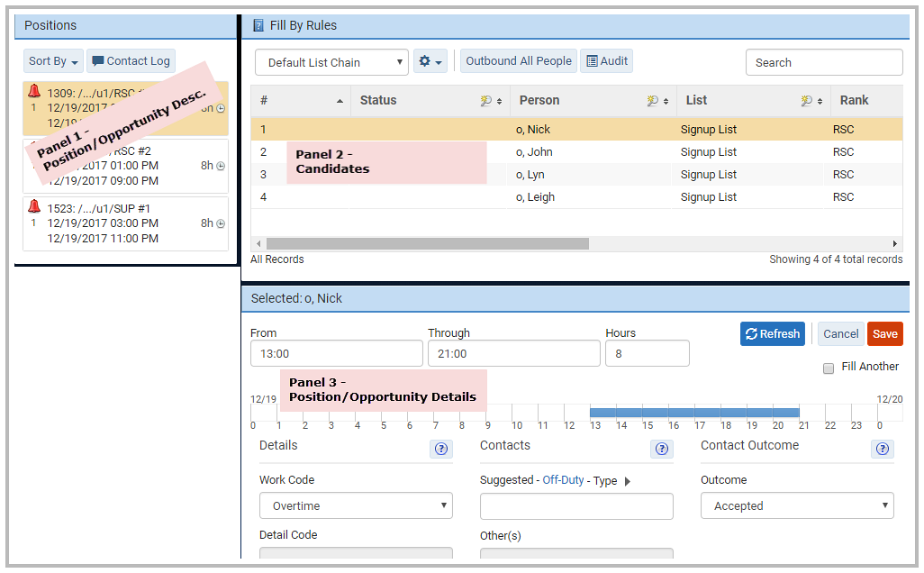Open the Work Code Overtime dropdown

coord(356,505)
